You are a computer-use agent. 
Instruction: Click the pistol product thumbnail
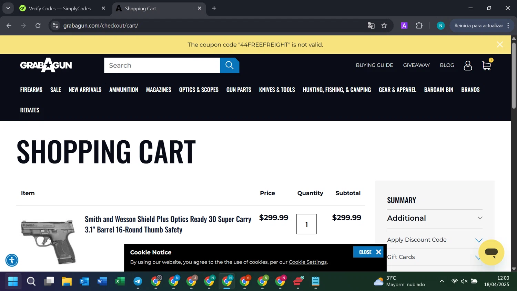pos(48,241)
